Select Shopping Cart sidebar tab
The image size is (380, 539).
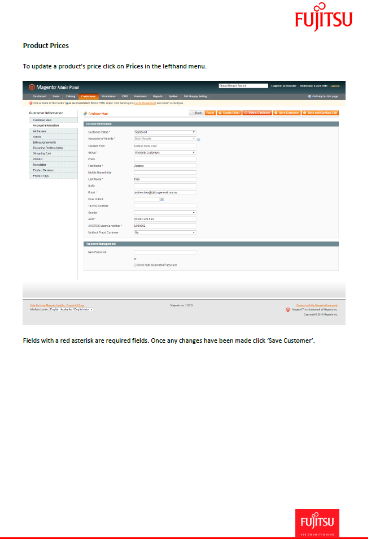tap(54, 153)
